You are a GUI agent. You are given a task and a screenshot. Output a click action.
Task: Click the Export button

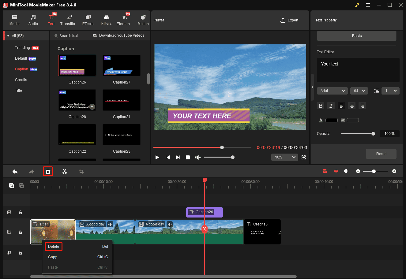[289, 20]
